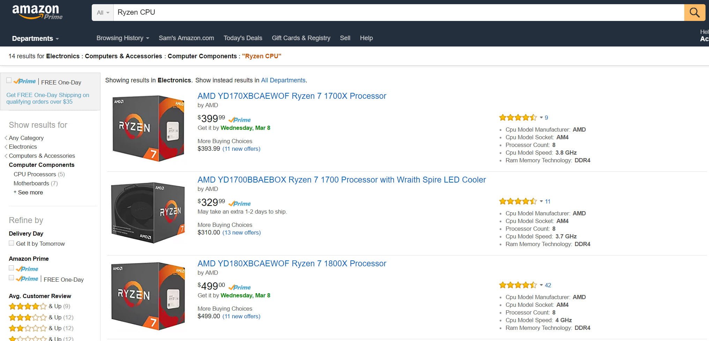The height and width of the screenshot is (341, 709).
Task: Click the Ryzen 7 1800X box image
Action: pos(148,296)
